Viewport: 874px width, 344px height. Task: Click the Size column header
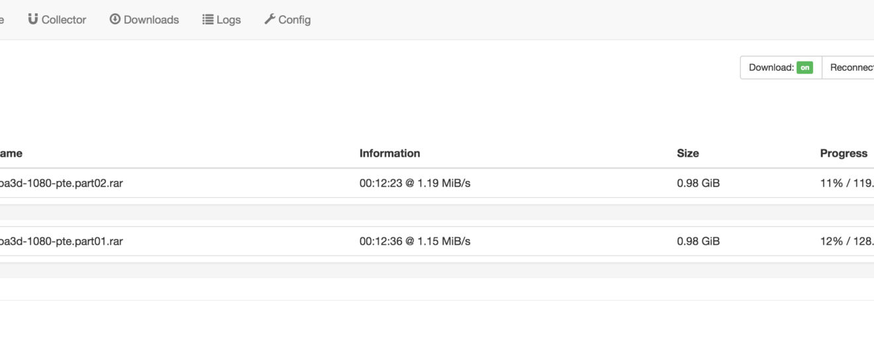(x=687, y=153)
